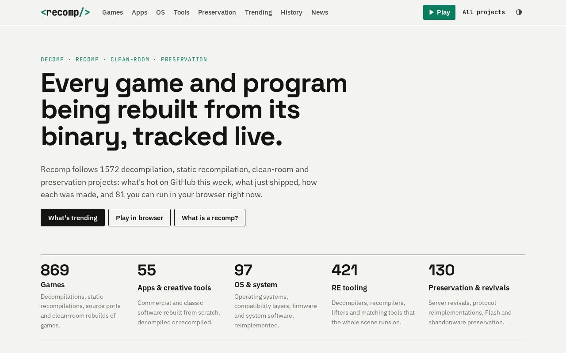Screen dimensions: 566x353
Task: Click description 'Commercial and classic software rebuilt'
Action: 179,312
